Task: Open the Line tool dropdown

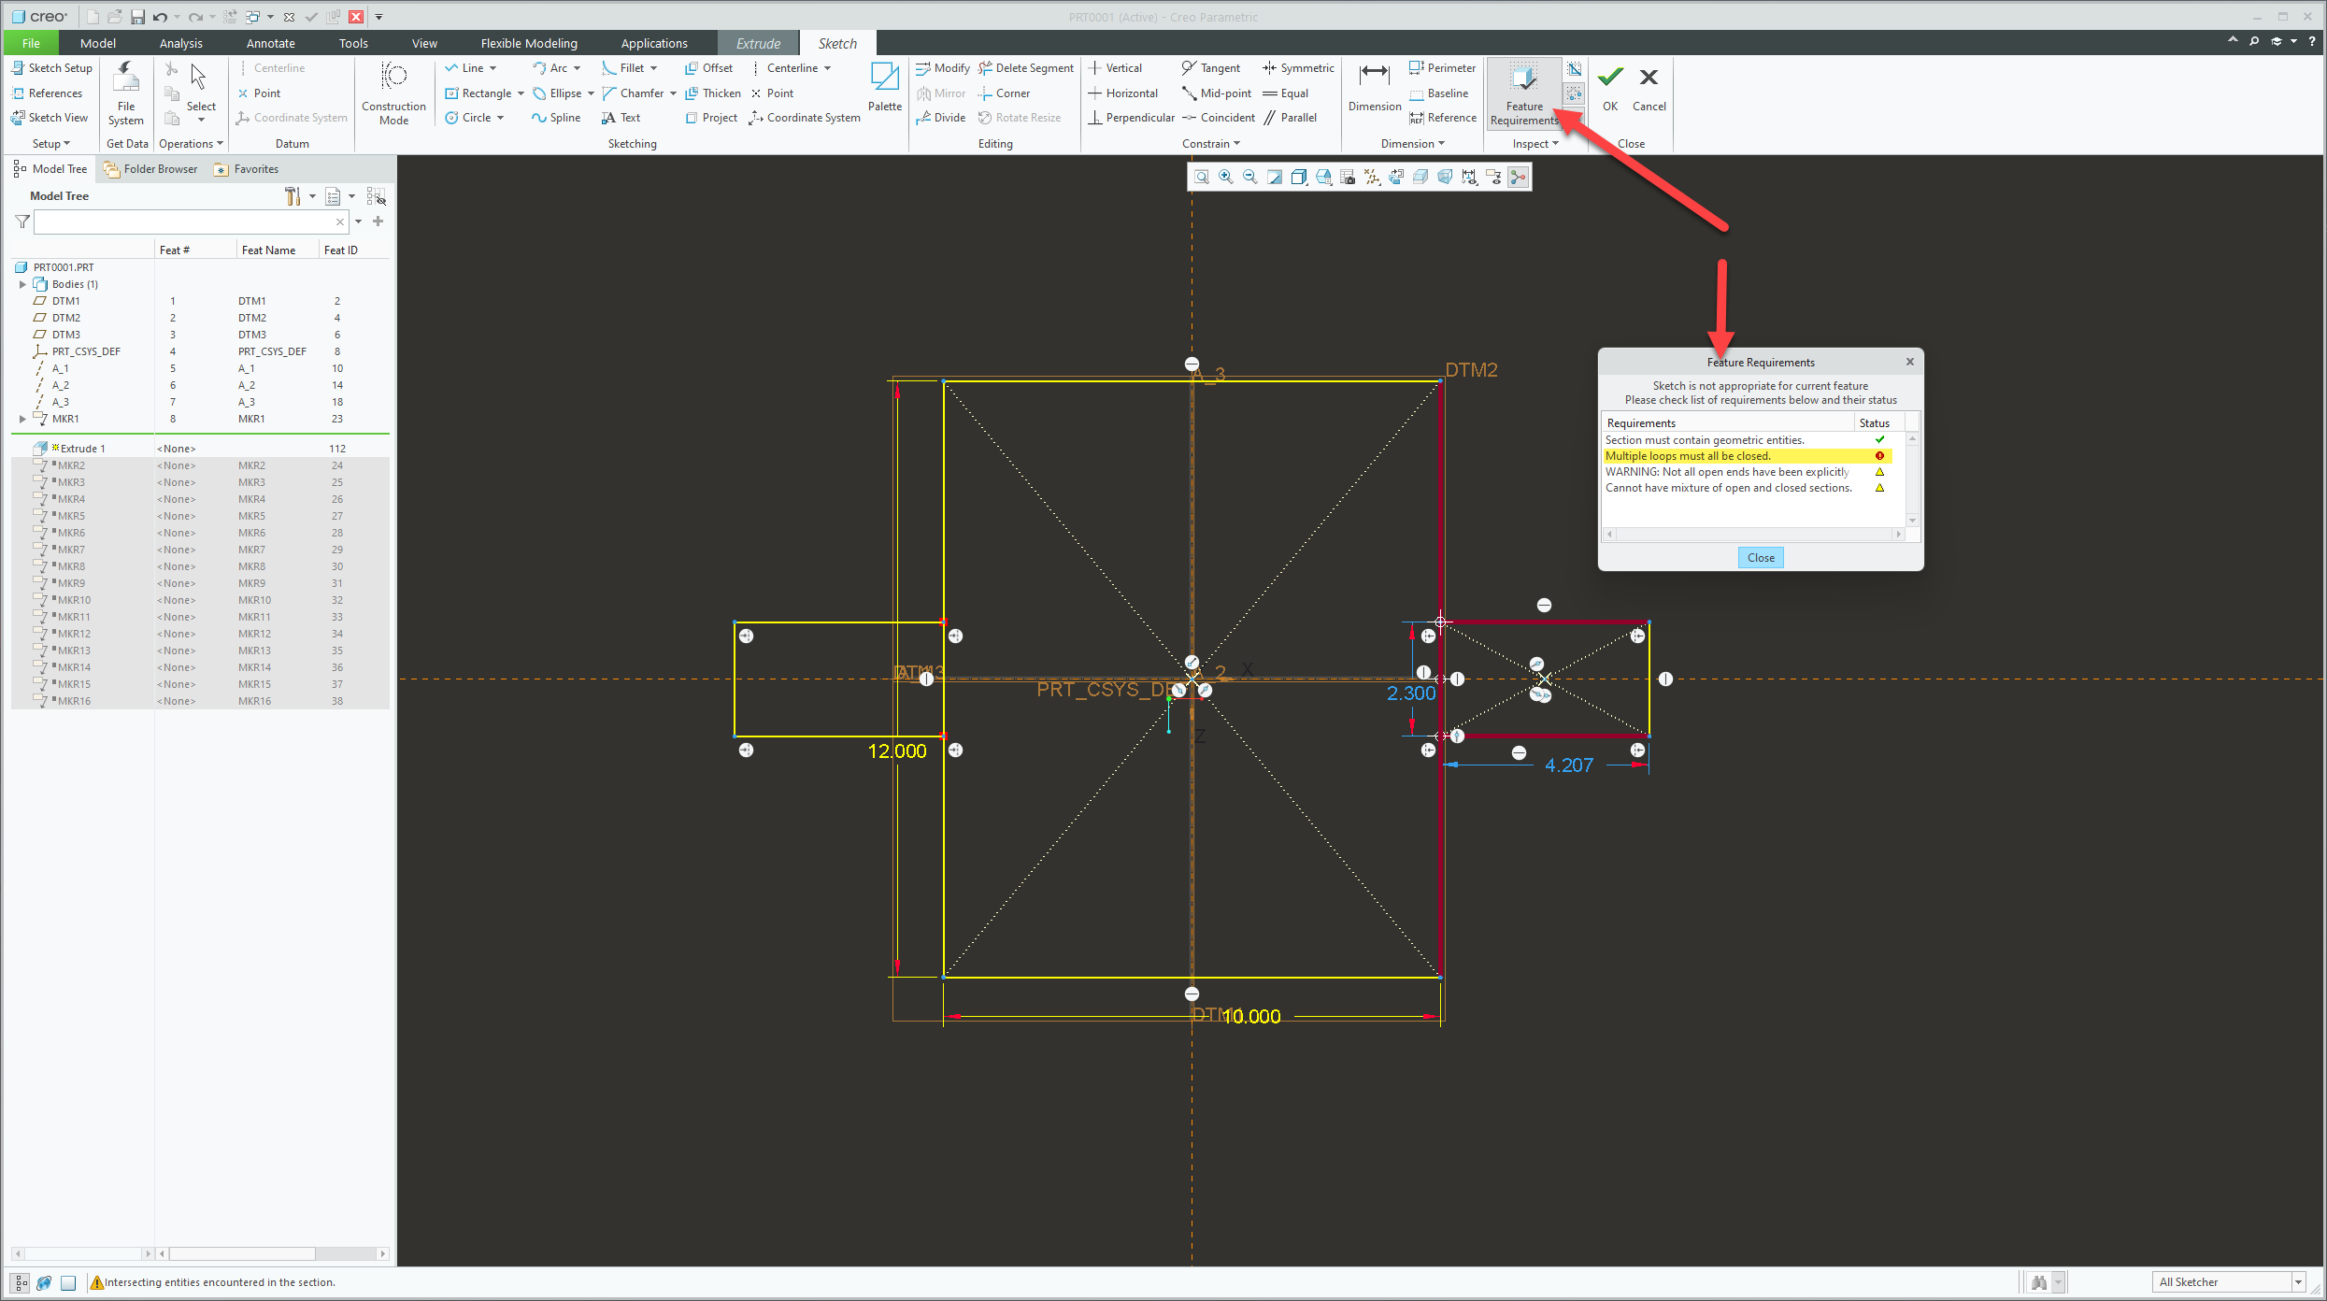Action: (495, 67)
